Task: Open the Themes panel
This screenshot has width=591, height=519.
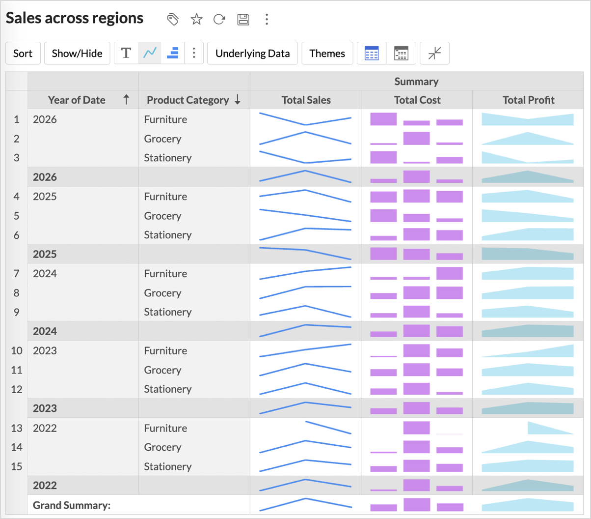Action: [x=327, y=53]
